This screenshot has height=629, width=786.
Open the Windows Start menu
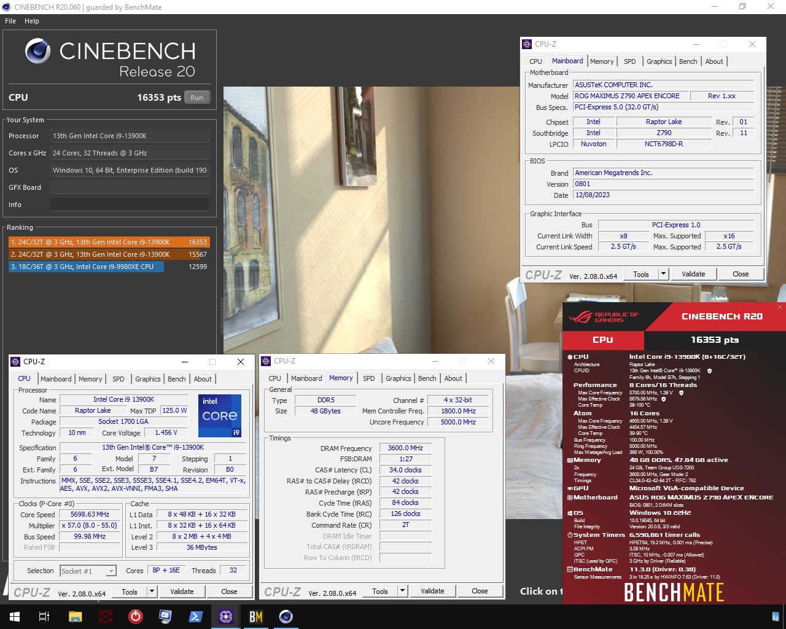(x=14, y=616)
